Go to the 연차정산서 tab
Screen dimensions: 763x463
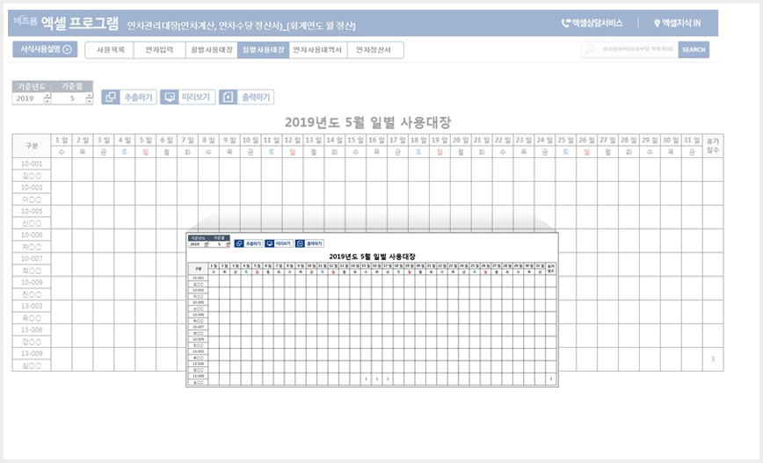(x=372, y=50)
